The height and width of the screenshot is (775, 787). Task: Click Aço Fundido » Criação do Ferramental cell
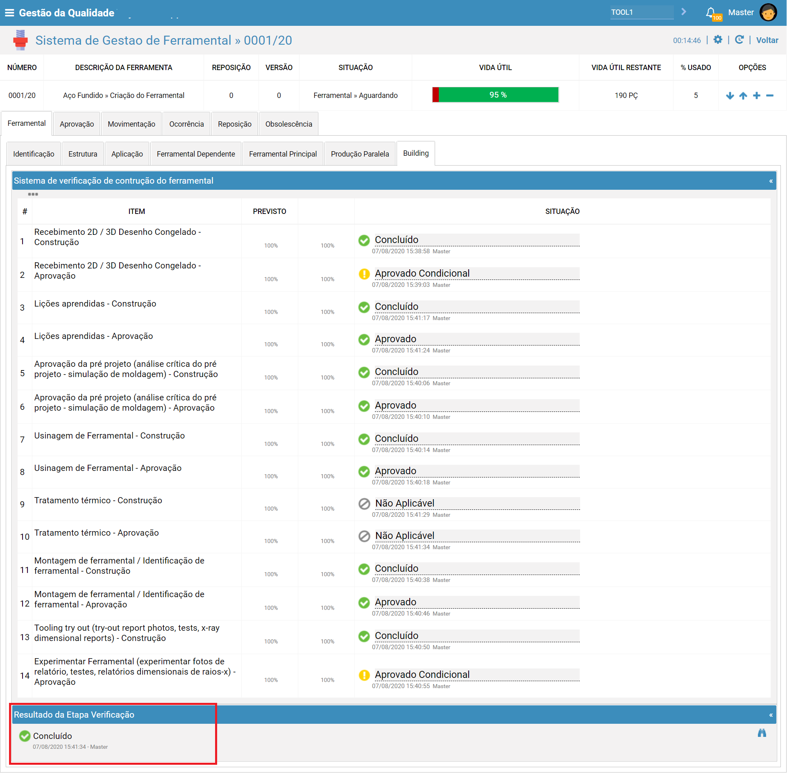click(x=124, y=95)
